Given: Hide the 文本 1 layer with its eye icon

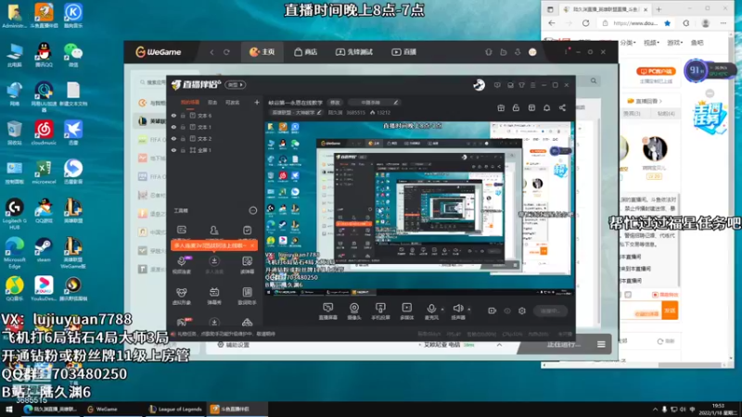Looking at the screenshot, I should 173,127.
